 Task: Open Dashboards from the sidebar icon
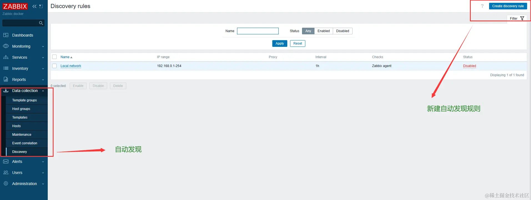point(6,35)
